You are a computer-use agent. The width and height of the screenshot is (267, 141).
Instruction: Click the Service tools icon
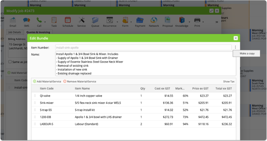[x=82, y=20]
